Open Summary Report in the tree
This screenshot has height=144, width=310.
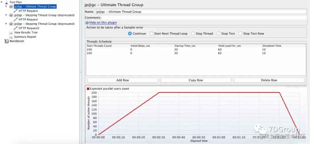pos(25,37)
